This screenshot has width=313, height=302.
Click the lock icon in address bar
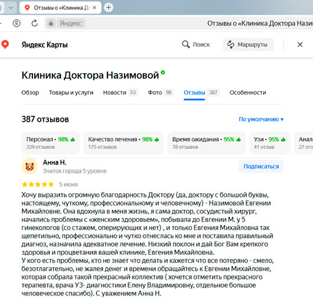click(51, 23)
